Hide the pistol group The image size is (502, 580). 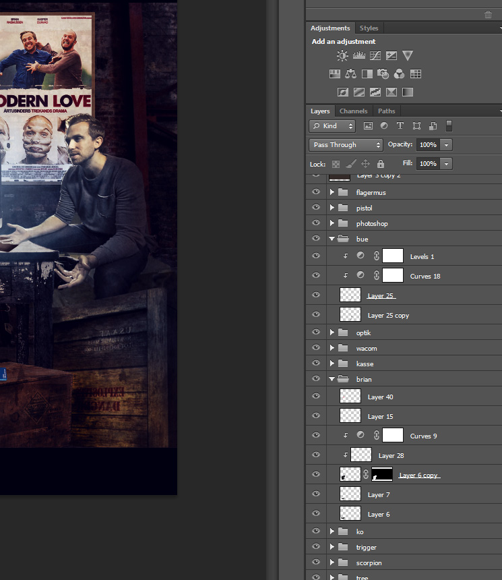[x=316, y=207]
